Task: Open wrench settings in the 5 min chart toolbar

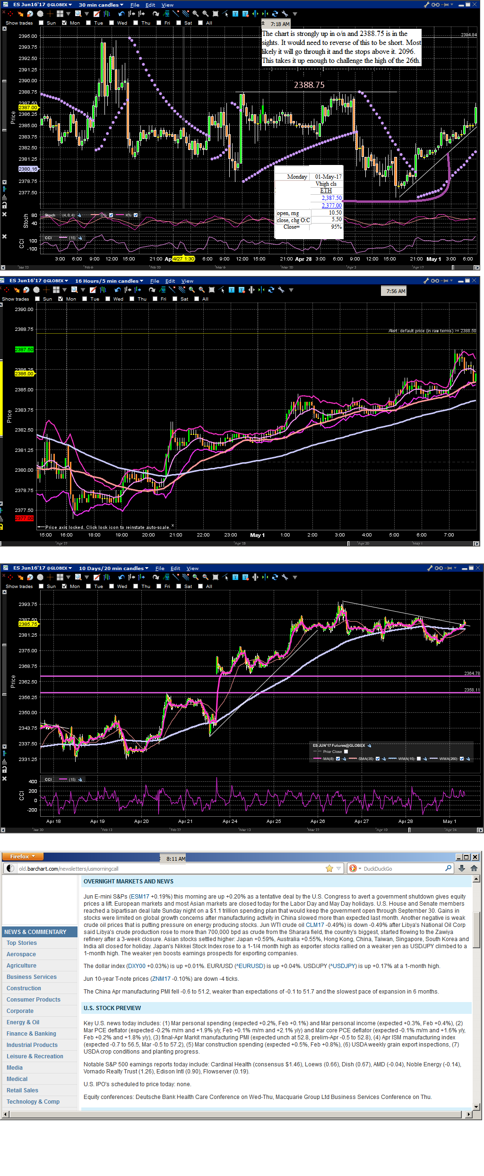Action: [281, 290]
